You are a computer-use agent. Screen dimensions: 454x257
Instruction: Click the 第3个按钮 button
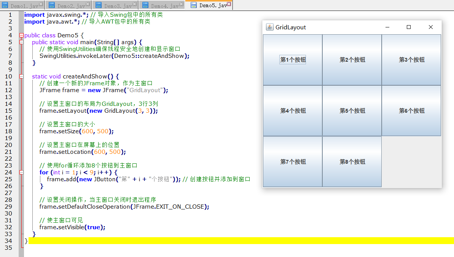point(411,60)
